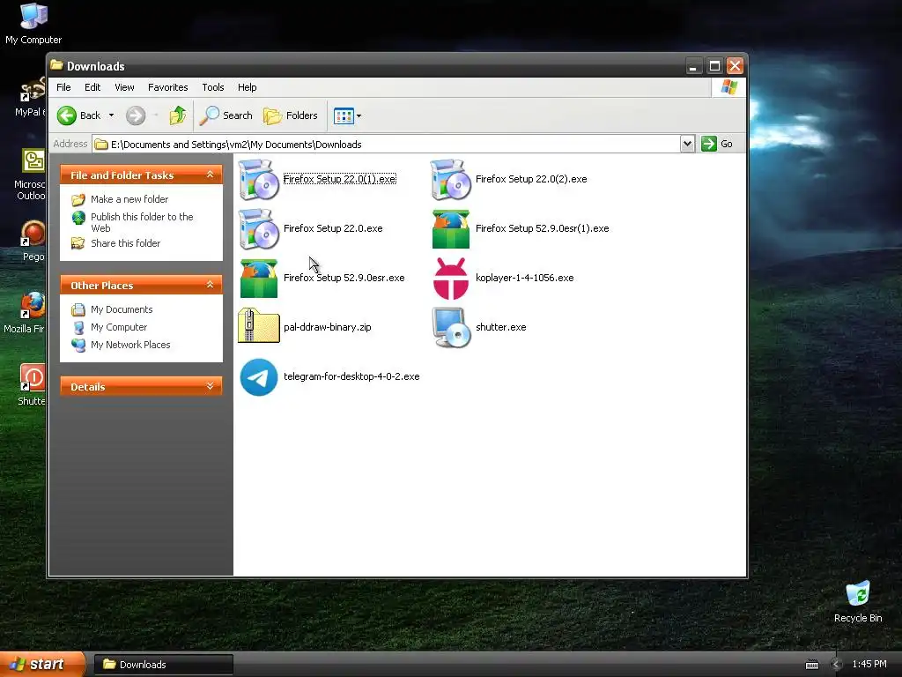Select Firefox Setup 52.9.0esr(1).exe icon
The image size is (902, 677).
click(450, 229)
